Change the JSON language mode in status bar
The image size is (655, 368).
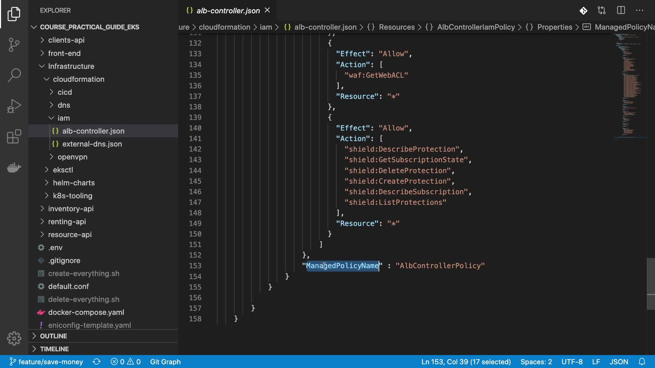tap(618, 362)
